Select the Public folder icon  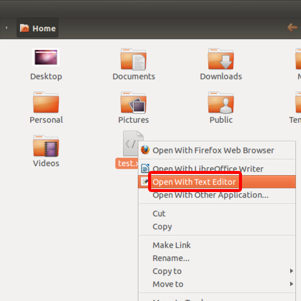click(221, 102)
